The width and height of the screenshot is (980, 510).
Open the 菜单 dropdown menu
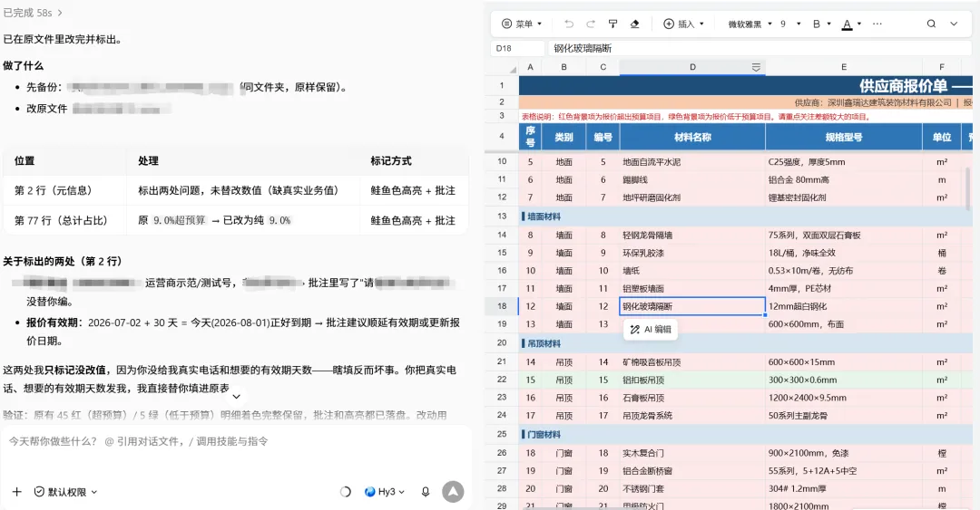523,24
